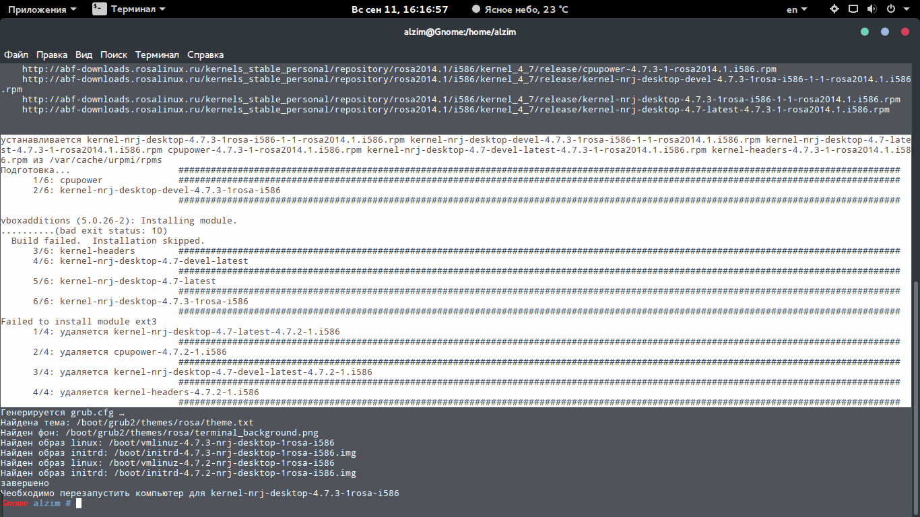Screen dimensions: 920x517
Task: Open the Справка menu
Action: click(205, 55)
